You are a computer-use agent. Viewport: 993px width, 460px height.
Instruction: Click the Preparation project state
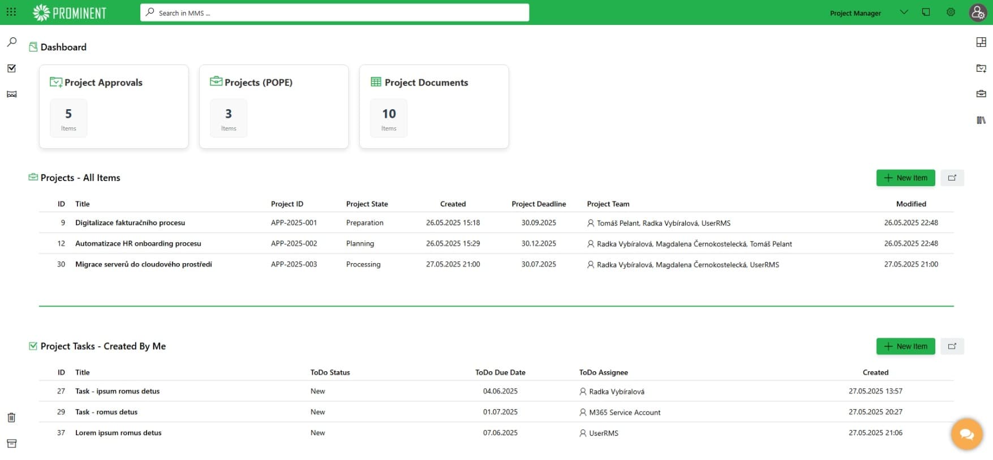[365, 222]
